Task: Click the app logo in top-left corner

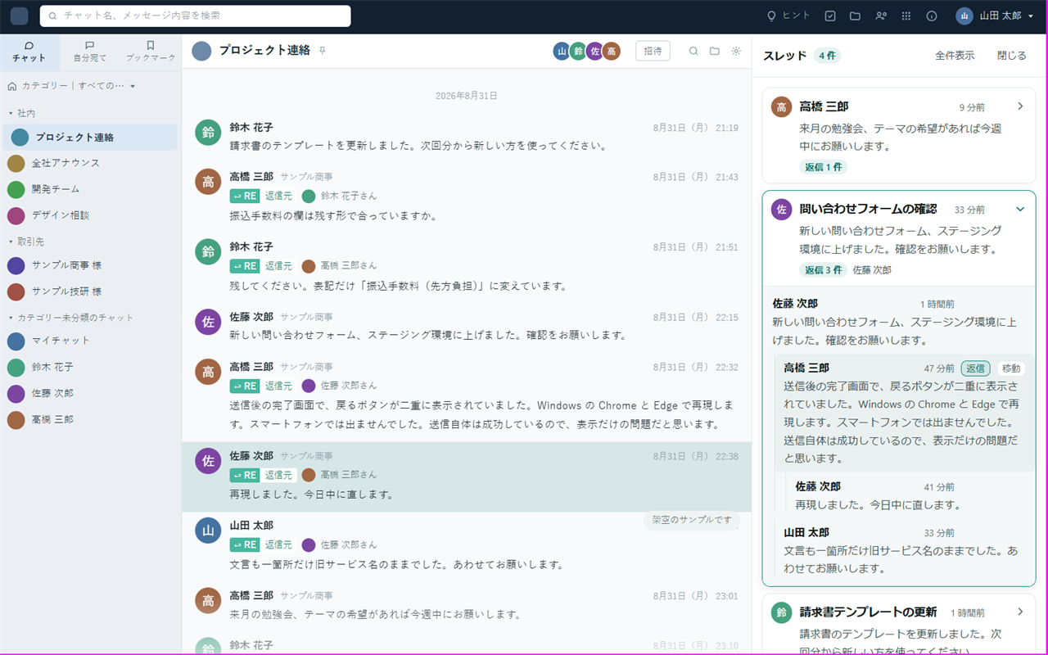Action: (x=19, y=16)
